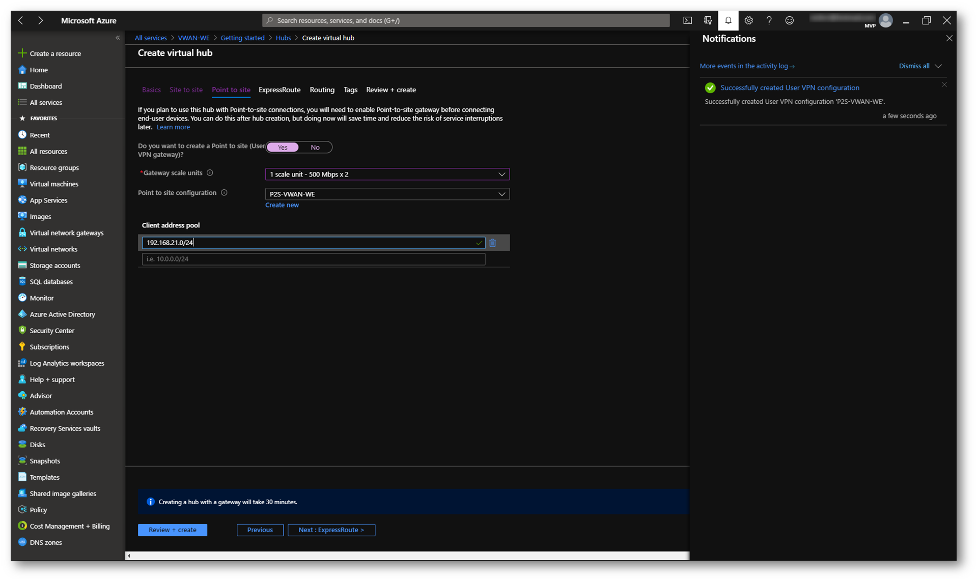Image resolution: width=978 pixels, height=582 pixels.
Task: Open the notifications bell icon
Action: click(x=728, y=20)
